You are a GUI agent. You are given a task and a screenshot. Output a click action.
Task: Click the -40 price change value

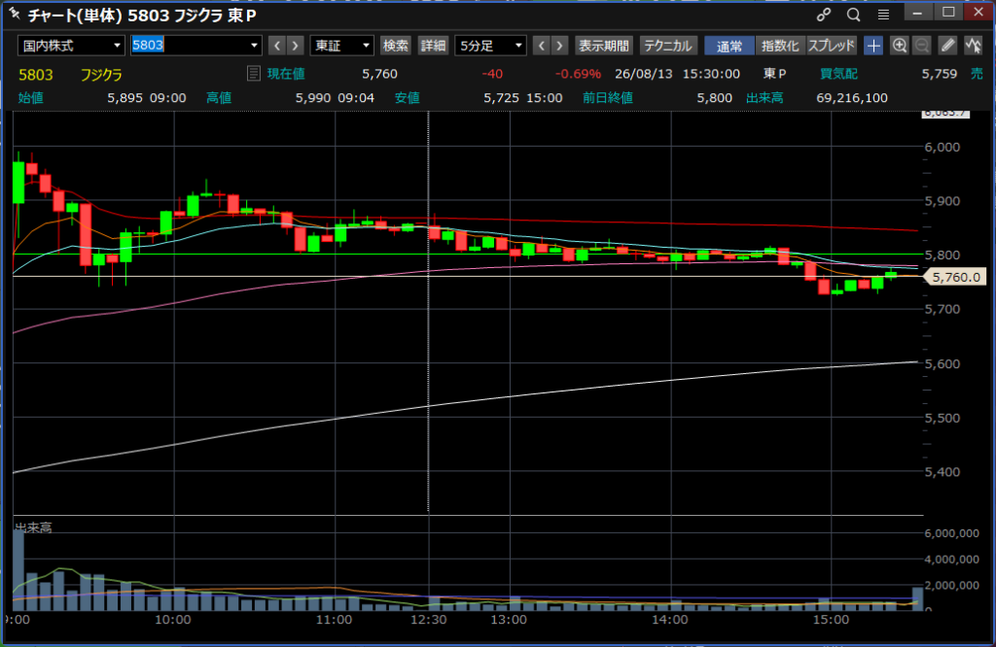pyautogui.click(x=492, y=74)
